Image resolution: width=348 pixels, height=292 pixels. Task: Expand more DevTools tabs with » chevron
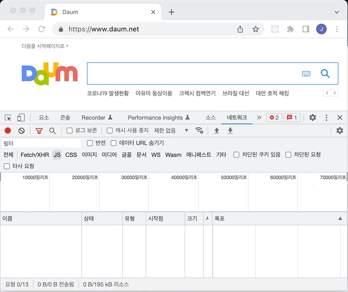[259, 117]
